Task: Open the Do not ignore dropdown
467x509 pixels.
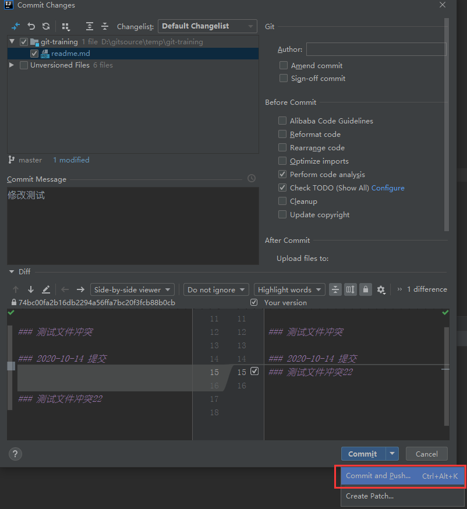Action: [x=216, y=289]
